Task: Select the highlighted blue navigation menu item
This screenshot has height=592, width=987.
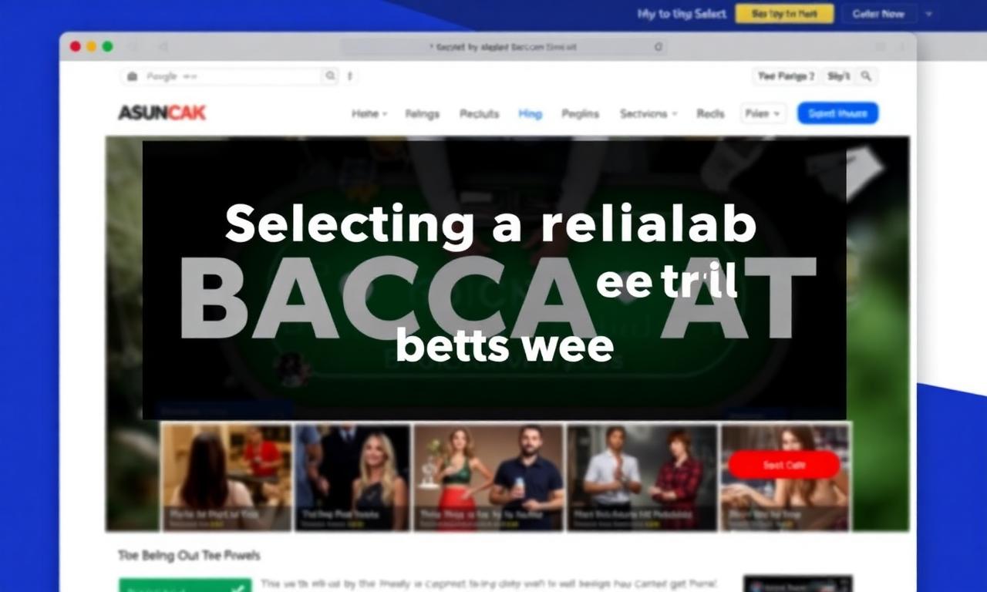Action: pyautogui.click(x=530, y=113)
